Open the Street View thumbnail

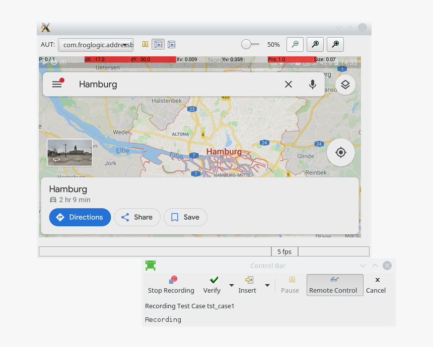click(69, 152)
